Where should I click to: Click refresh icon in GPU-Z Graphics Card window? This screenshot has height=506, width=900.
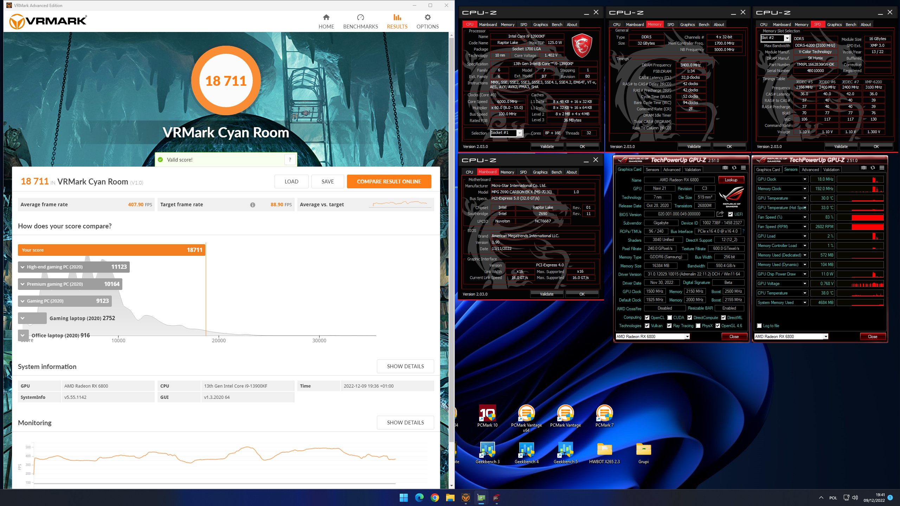734,168
